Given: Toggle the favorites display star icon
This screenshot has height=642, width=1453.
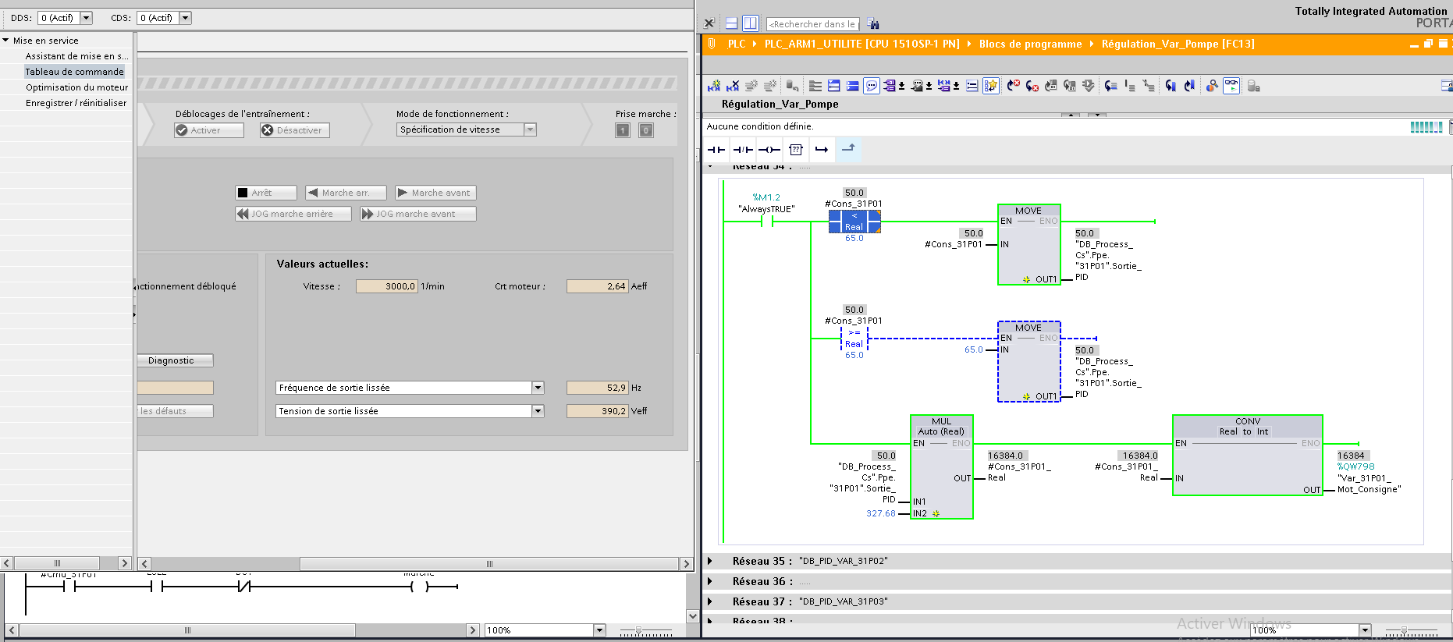Looking at the screenshot, I should 990,86.
